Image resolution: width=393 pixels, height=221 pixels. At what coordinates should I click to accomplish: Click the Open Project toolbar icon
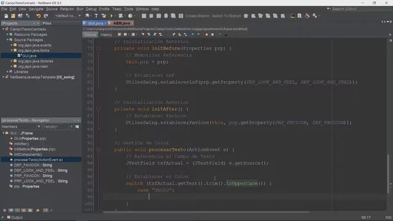pos(20,16)
